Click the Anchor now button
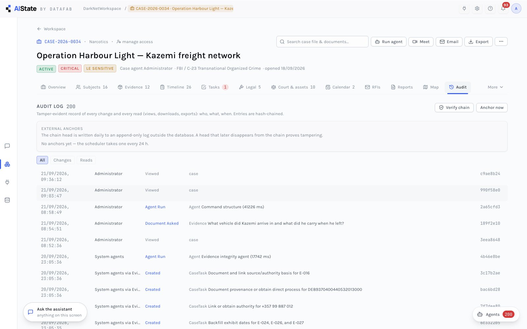 [x=492, y=108]
